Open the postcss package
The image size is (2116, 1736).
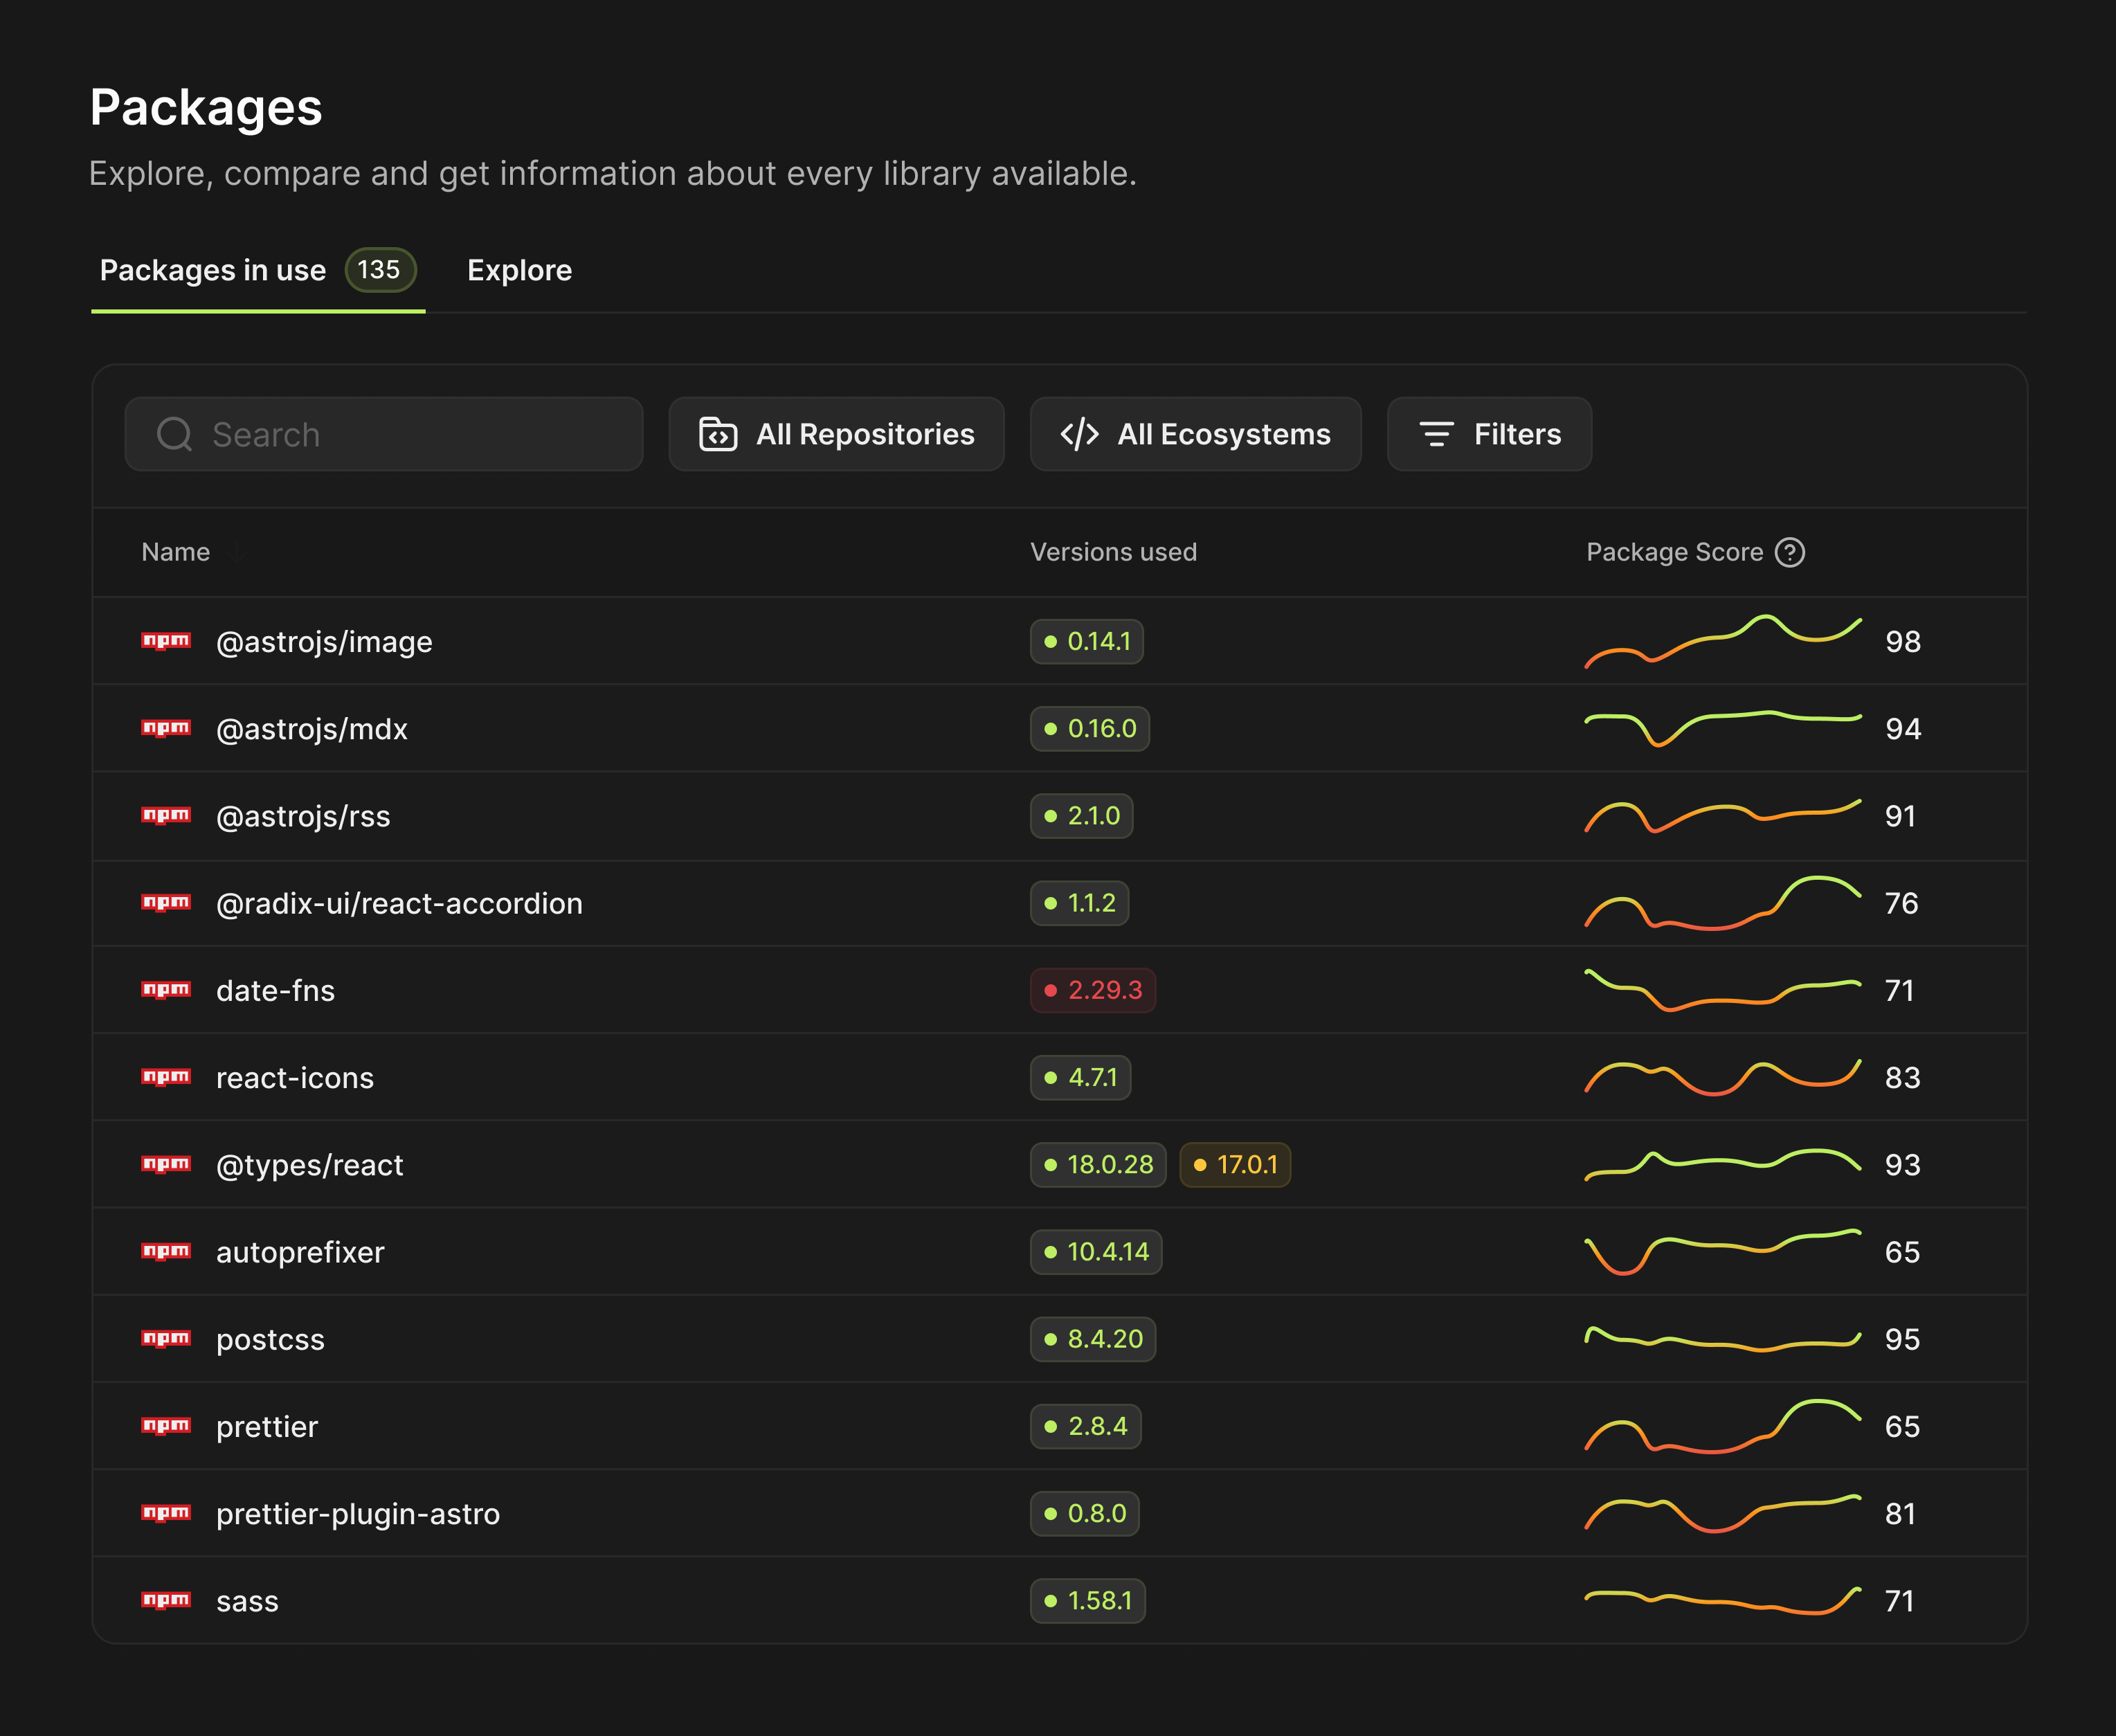pyautogui.click(x=270, y=1339)
